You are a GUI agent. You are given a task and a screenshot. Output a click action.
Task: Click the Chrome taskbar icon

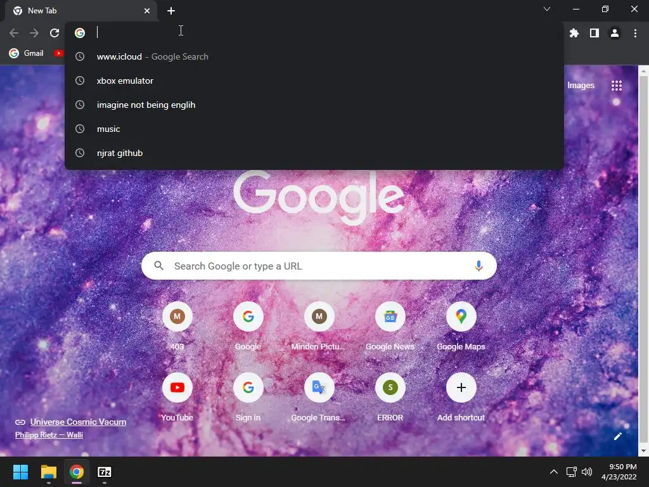pos(77,472)
